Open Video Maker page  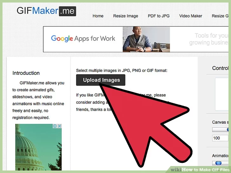point(191,16)
